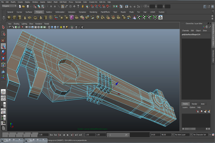Viewport: 215px width, 143px height.
Task: Toggle Snap to grids magnet icon
Action: (x=92, y=6)
